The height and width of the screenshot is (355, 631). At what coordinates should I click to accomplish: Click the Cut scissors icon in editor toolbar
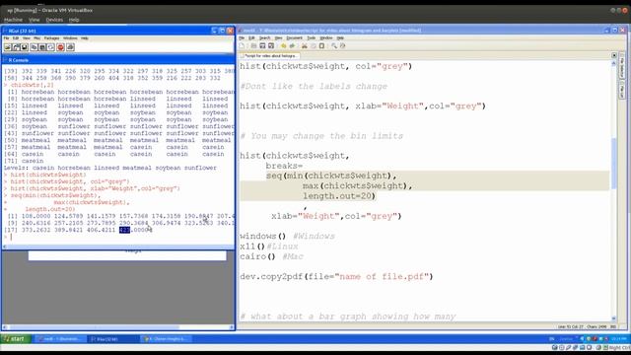(x=305, y=46)
